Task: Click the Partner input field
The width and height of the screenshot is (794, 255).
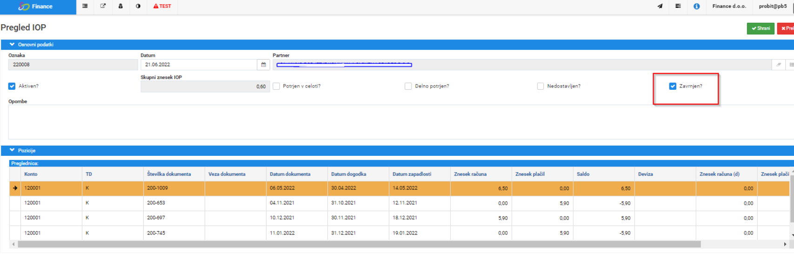Action: [x=522, y=65]
